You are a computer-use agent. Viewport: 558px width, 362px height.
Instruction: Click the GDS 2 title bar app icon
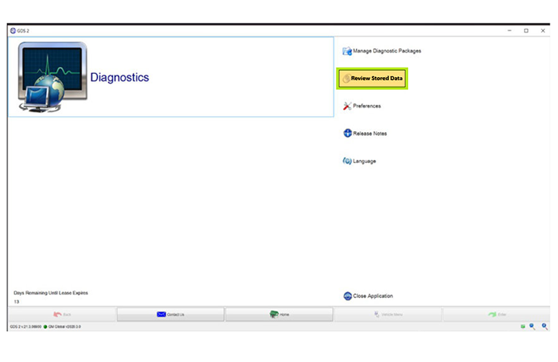pos(13,30)
